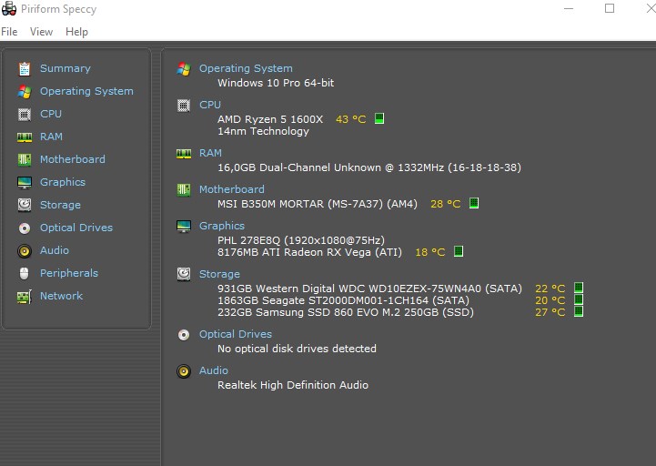Open the Help menu
The height and width of the screenshot is (466, 656).
click(x=76, y=32)
